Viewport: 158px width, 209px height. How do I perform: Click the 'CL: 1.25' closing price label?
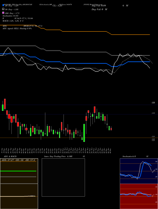(x=57, y=6)
